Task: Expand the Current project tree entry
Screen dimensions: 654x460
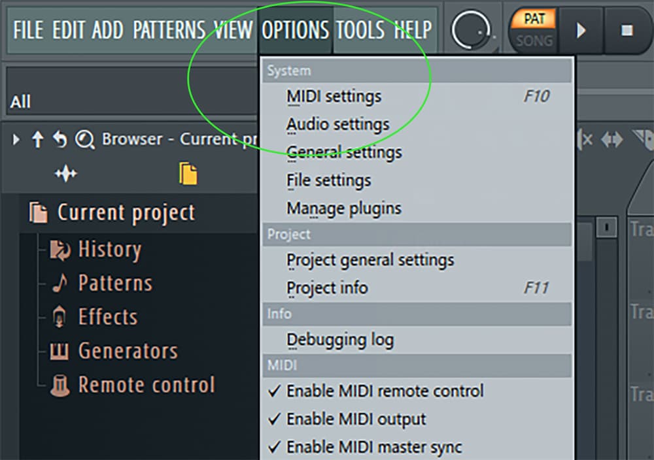Action: tap(126, 212)
